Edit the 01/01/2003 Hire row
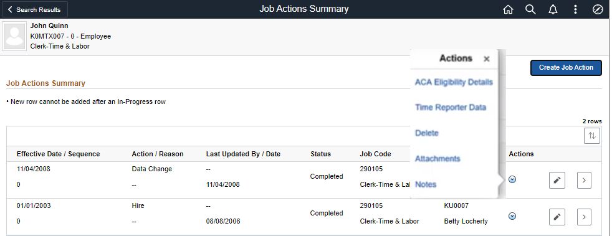 (x=557, y=217)
